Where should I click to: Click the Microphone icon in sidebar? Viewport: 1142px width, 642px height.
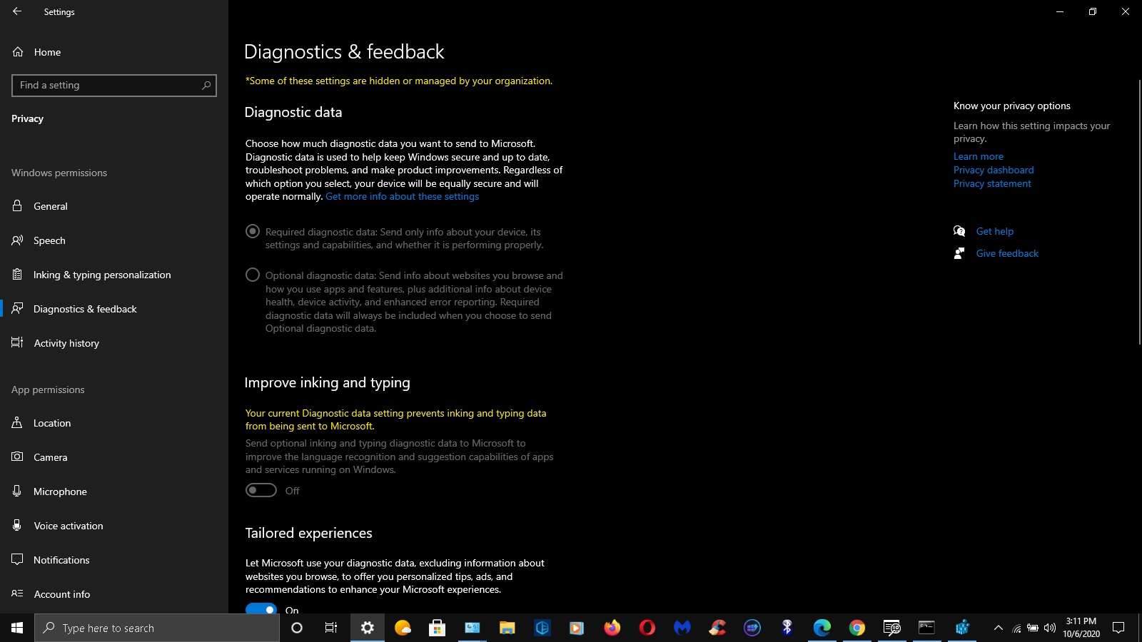tap(17, 491)
